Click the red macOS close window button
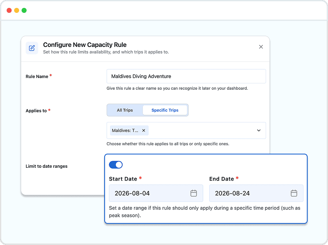 [9, 10]
